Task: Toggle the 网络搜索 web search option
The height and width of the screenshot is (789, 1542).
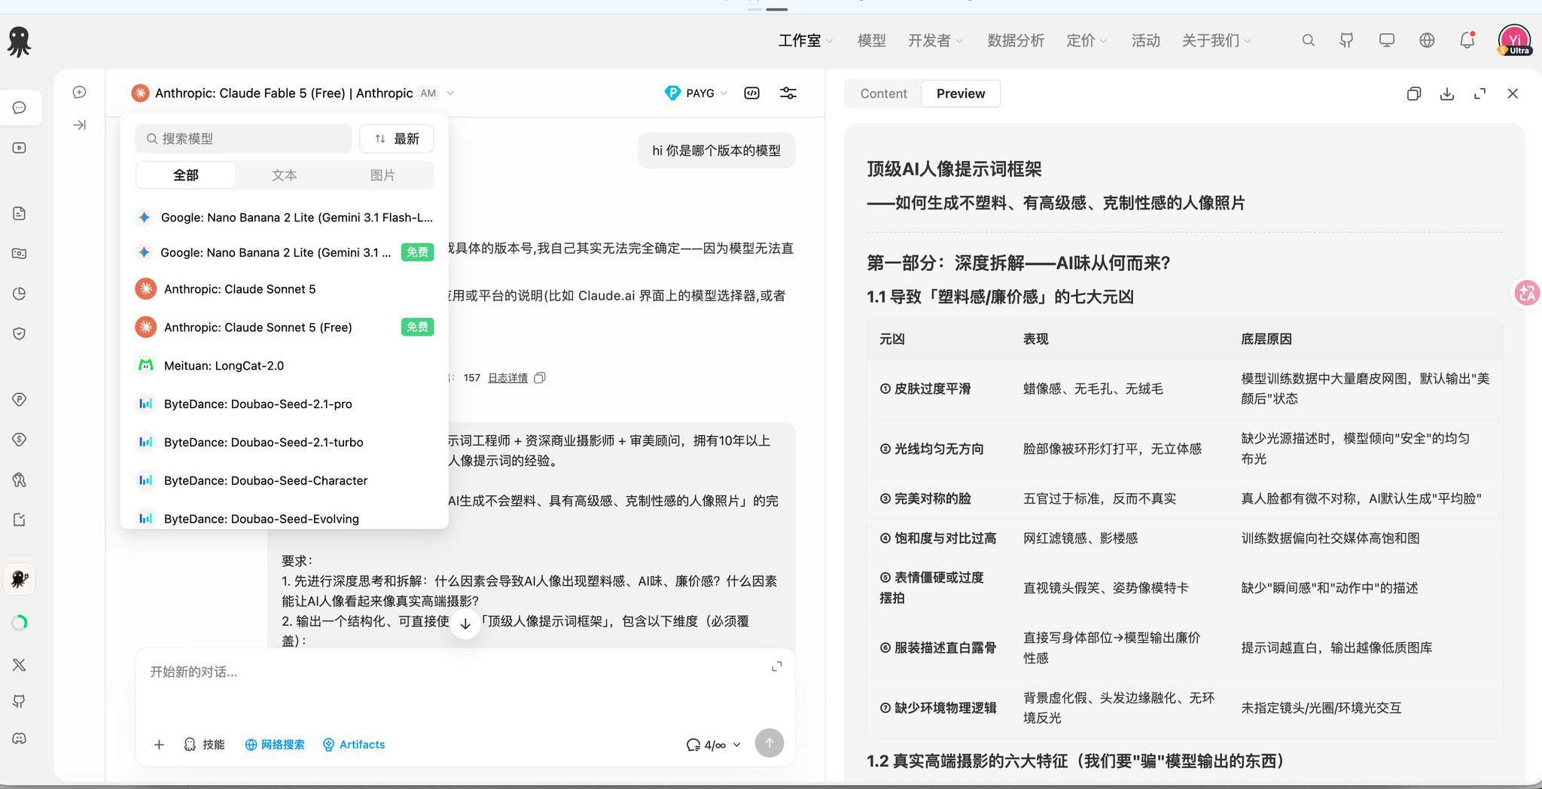Action: (275, 745)
